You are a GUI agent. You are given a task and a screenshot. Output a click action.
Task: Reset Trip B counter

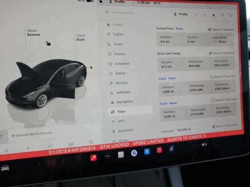tap(173, 103)
